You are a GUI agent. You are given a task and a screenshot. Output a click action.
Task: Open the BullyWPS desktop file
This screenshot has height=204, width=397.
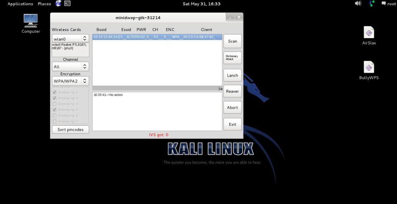(x=369, y=70)
